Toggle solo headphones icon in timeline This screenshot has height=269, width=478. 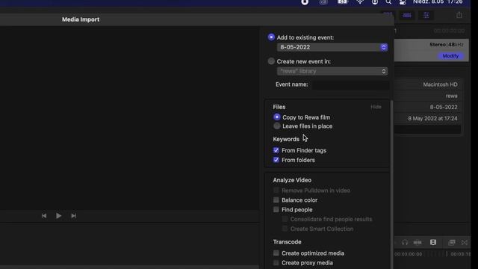(405, 242)
